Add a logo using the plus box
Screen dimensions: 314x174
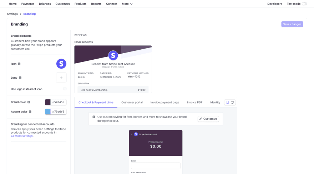[61, 78]
